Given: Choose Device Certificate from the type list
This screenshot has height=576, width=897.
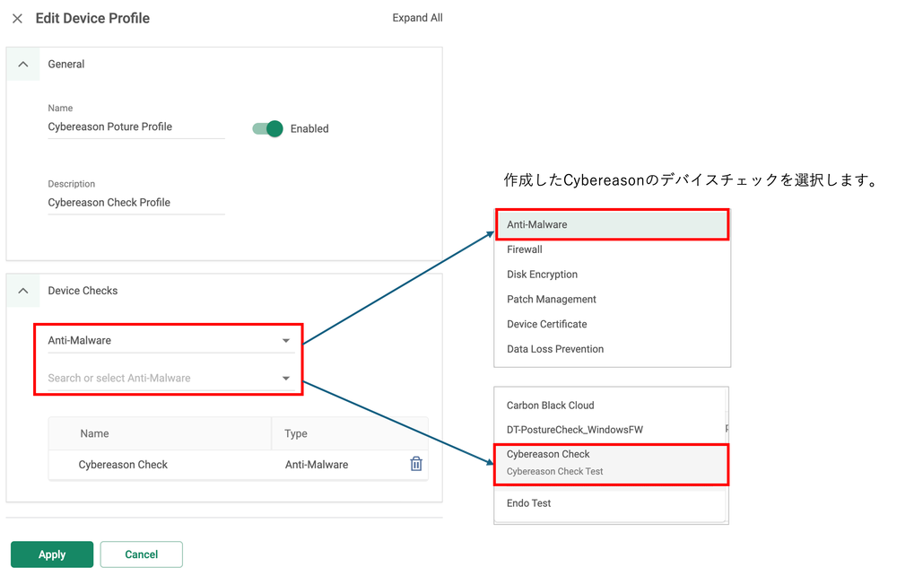Looking at the screenshot, I should pos(612,324).
